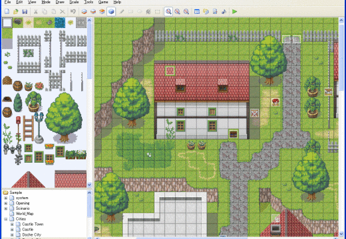
Task: Start playtest with the green play arrow
Action: tap(234, 11)
